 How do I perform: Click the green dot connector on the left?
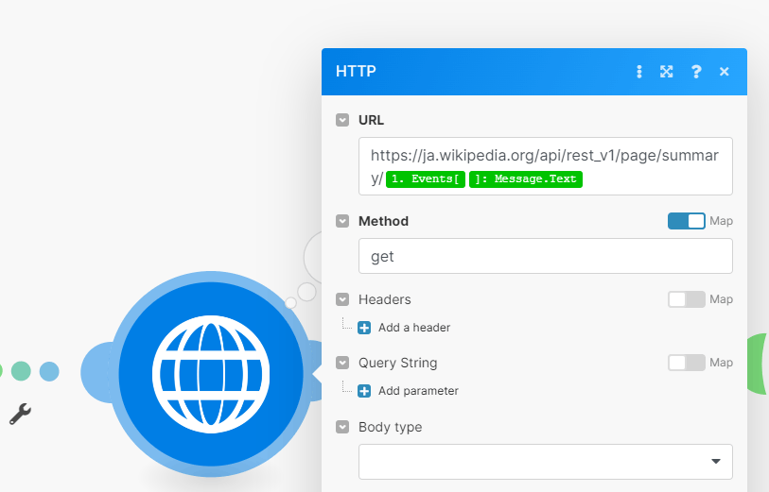(21, 371)
